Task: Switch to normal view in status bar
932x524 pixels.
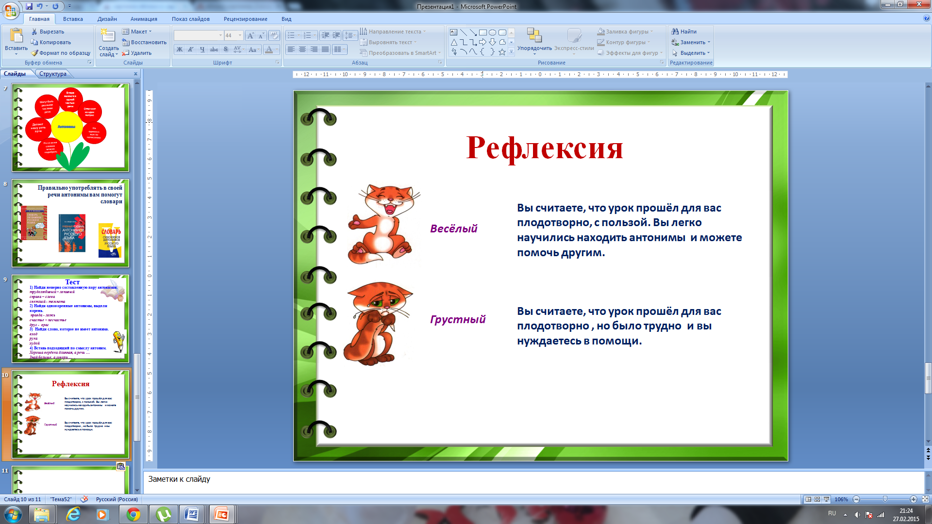Action: click(x=808, y=499)
